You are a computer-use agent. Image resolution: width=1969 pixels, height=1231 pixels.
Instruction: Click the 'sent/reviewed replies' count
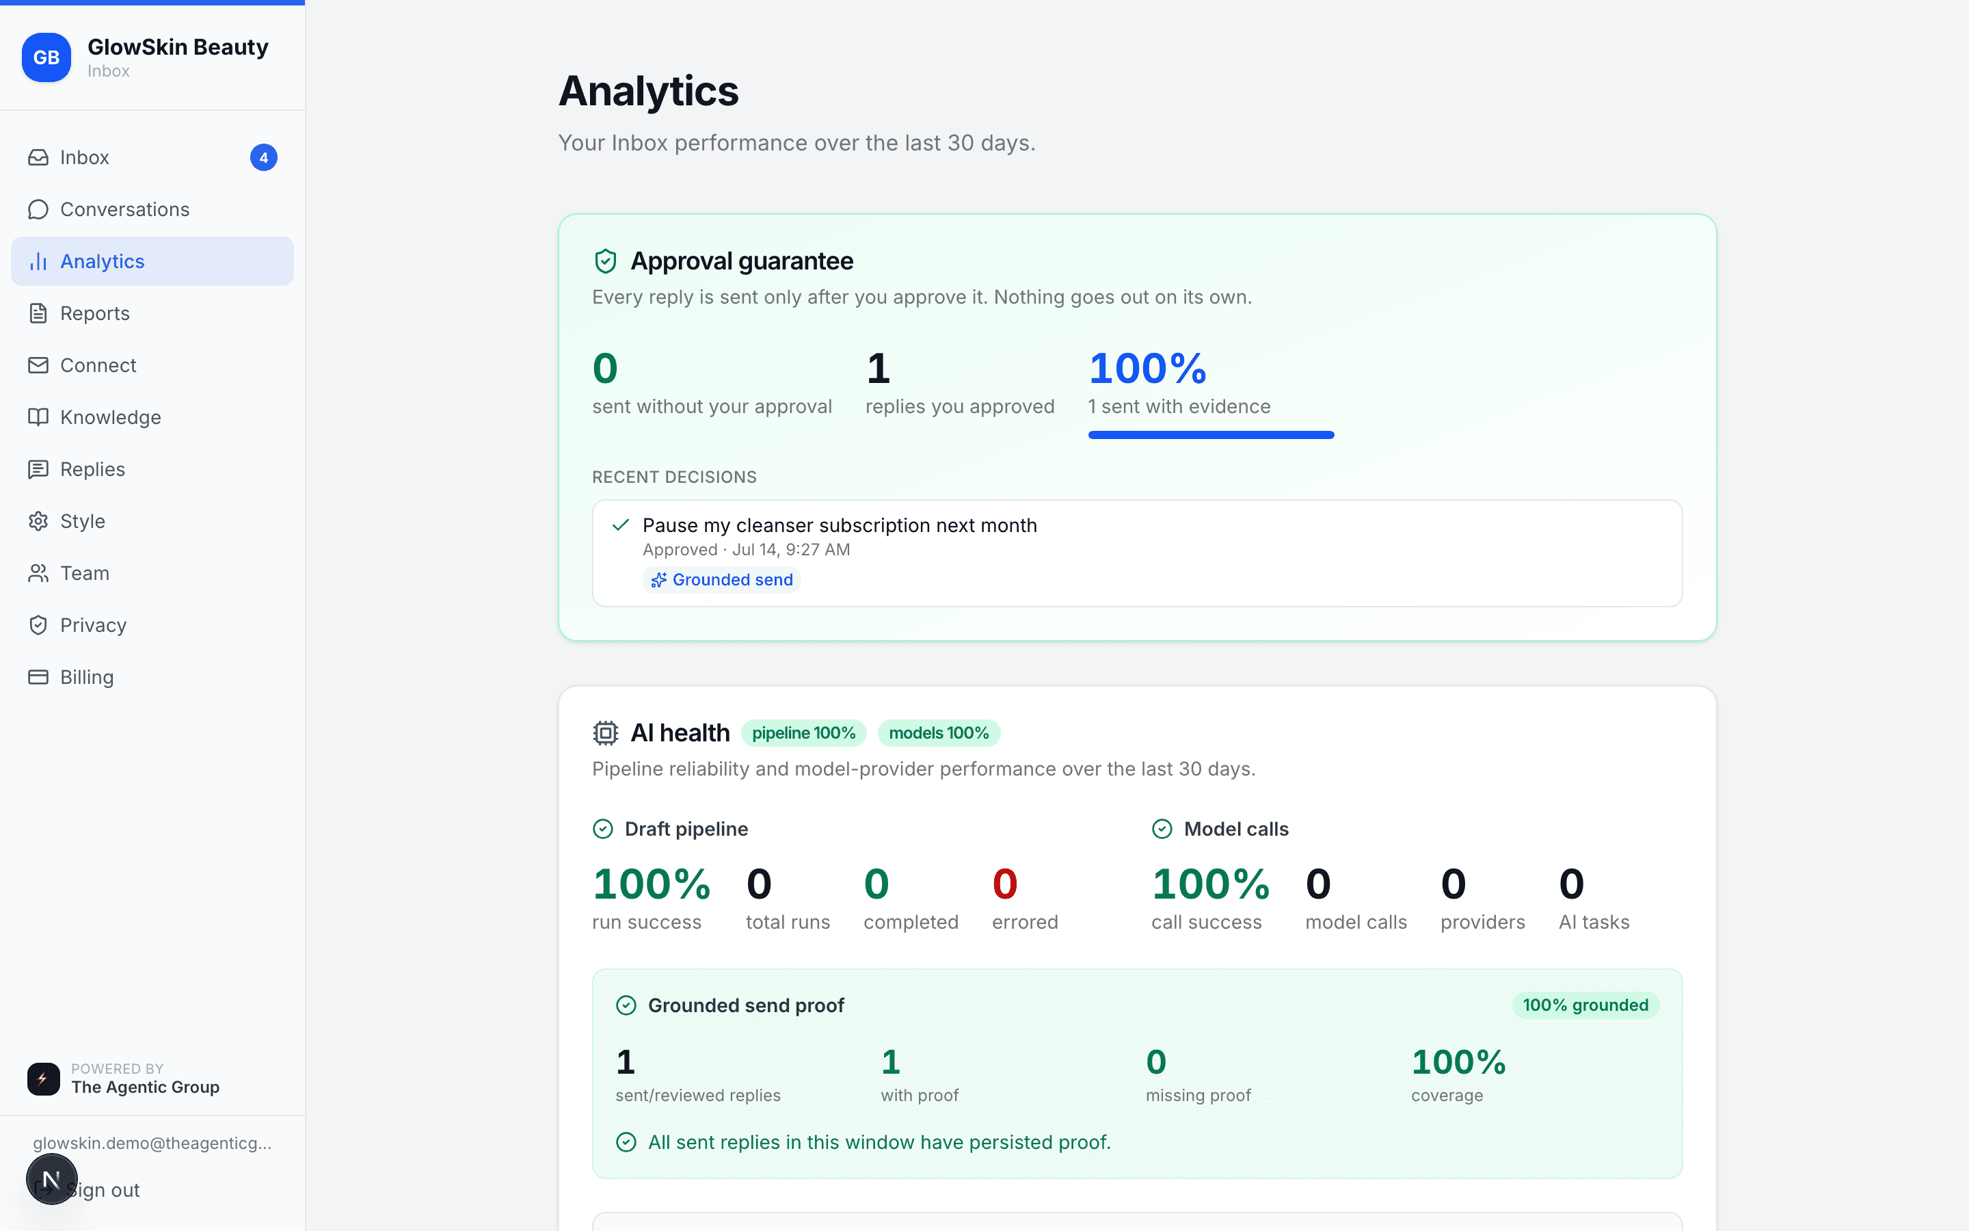625,1061
